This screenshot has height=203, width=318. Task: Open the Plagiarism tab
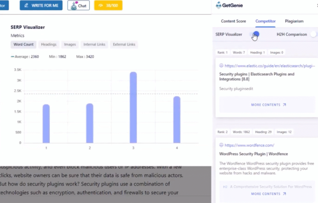pos(294,21)
